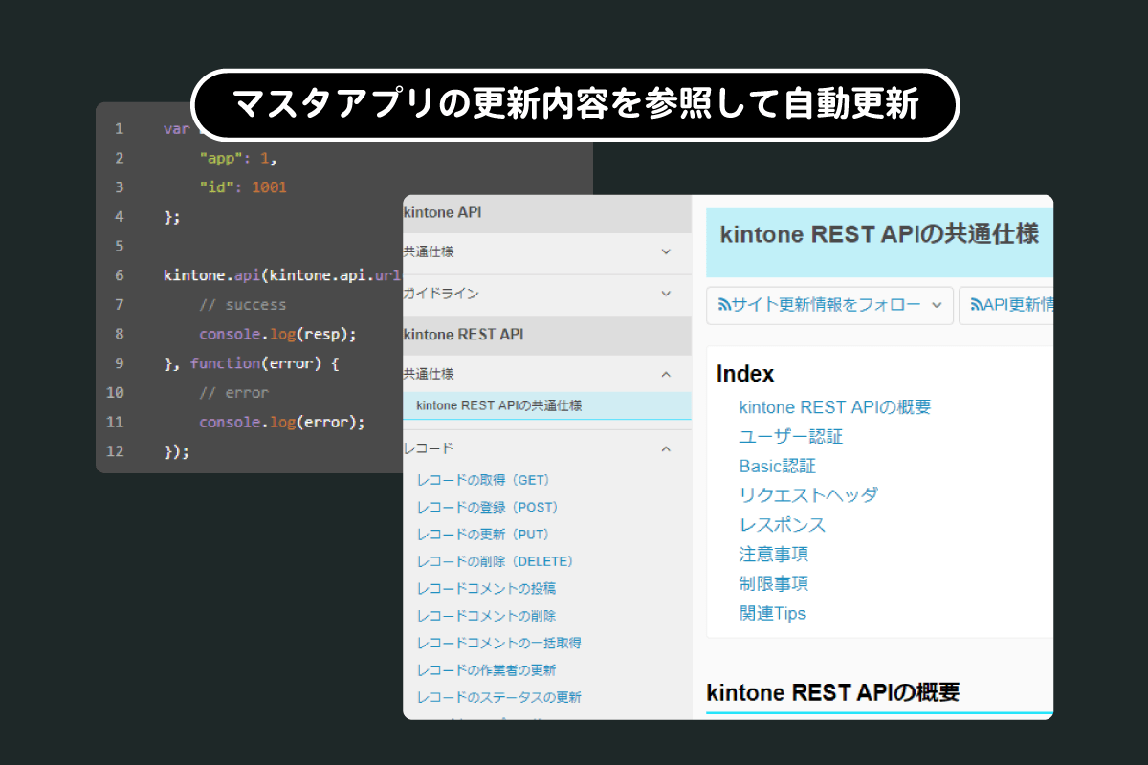Click the // success comment line
This screenshot has width=1148, height=765.
point(243,305)
